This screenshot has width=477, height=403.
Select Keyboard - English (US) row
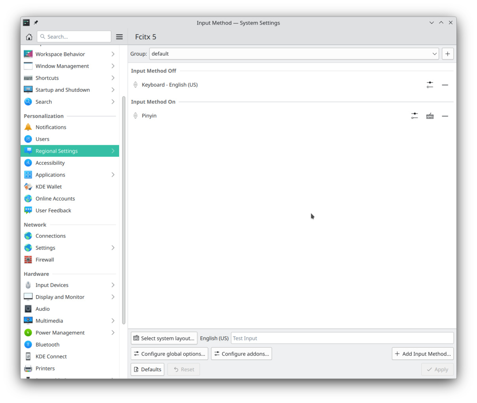[292, 85]
